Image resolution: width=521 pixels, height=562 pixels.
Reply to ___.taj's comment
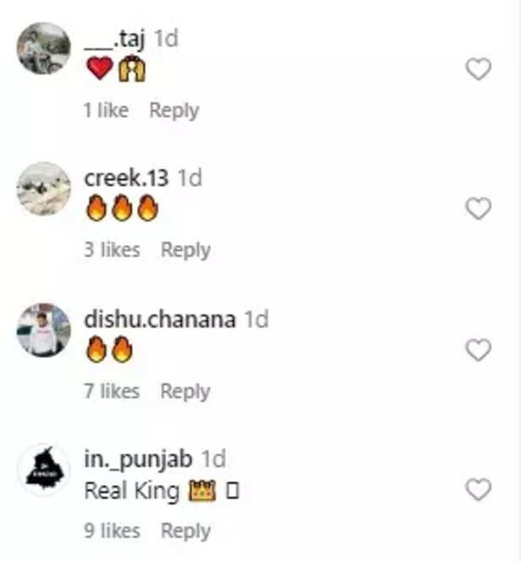pos(174,110)
